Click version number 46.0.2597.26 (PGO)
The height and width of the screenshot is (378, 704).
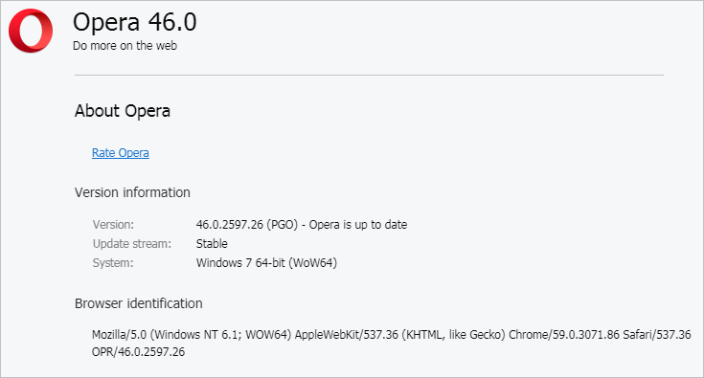pos(247,225)
